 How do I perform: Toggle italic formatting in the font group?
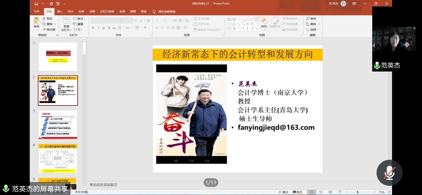pos(98,28)
